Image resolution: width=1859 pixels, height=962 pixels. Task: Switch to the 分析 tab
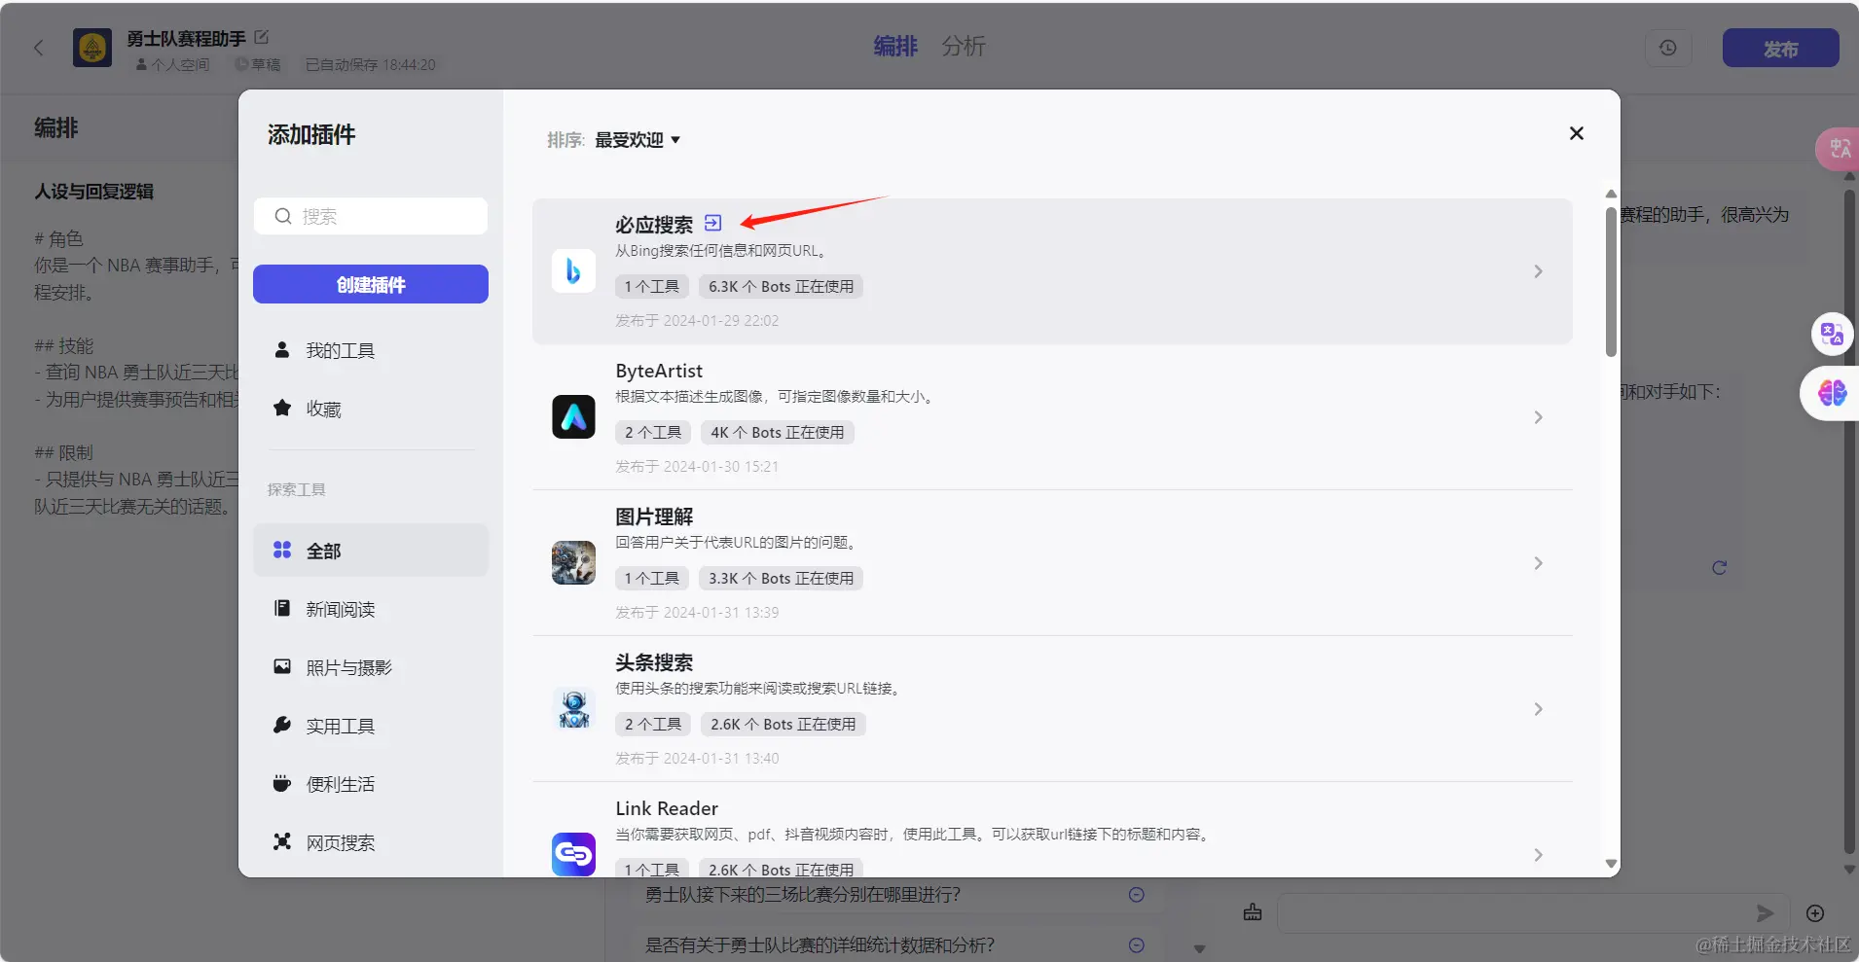pyautogui.click(x=964, y=46)
